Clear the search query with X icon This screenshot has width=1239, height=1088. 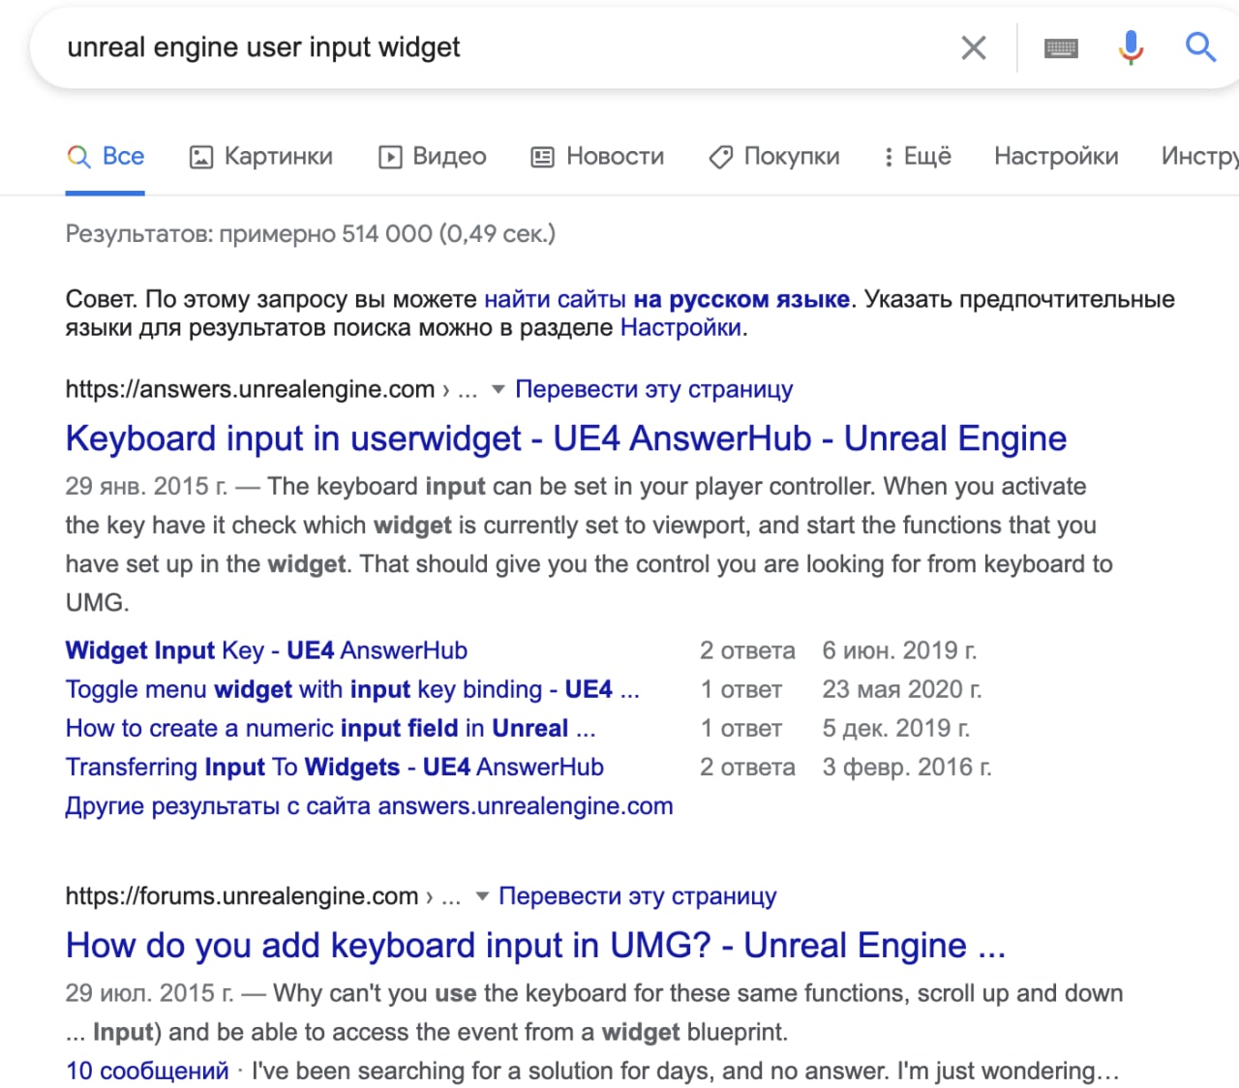974,47
